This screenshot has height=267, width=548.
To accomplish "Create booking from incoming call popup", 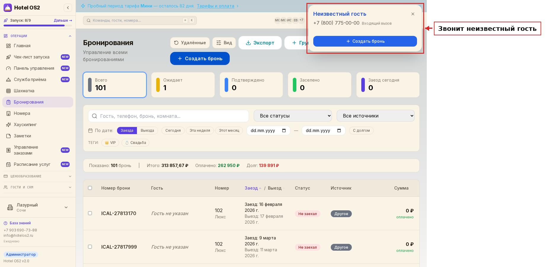I will point(365,41).
